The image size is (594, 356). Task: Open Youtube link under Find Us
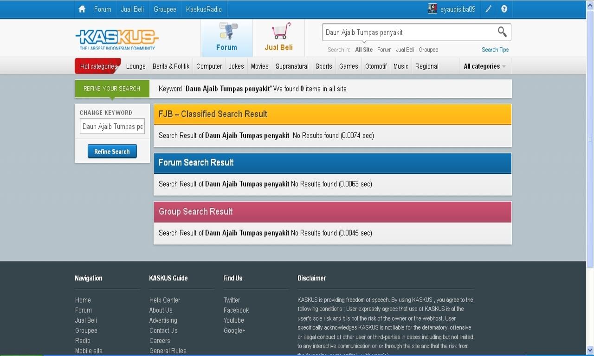pos(233,320)
